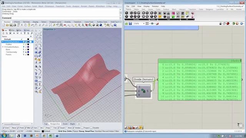Open the Transform menu in Rhino
This screenshot has height=138, width=246.
click(60, 6)
